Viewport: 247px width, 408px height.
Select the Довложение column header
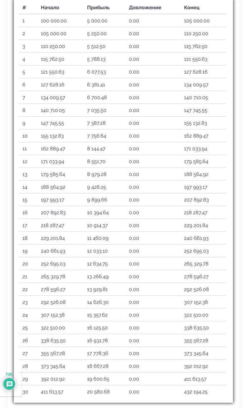click(145, 7)
